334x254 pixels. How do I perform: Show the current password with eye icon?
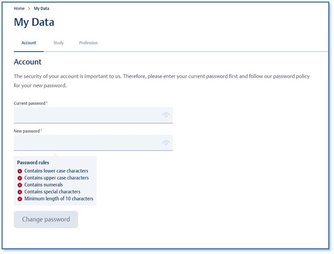166,115
